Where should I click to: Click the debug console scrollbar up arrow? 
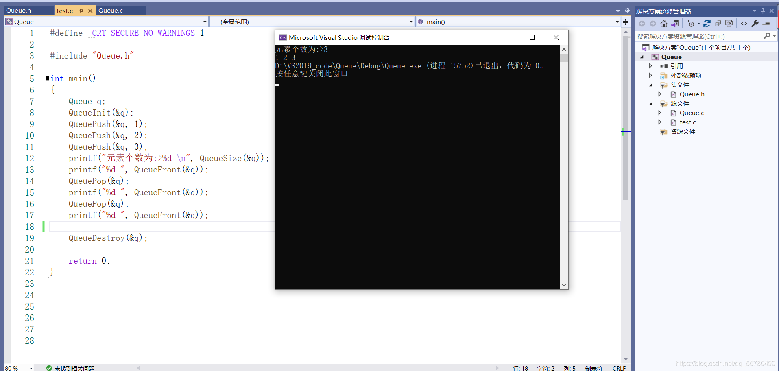[564, 49]
